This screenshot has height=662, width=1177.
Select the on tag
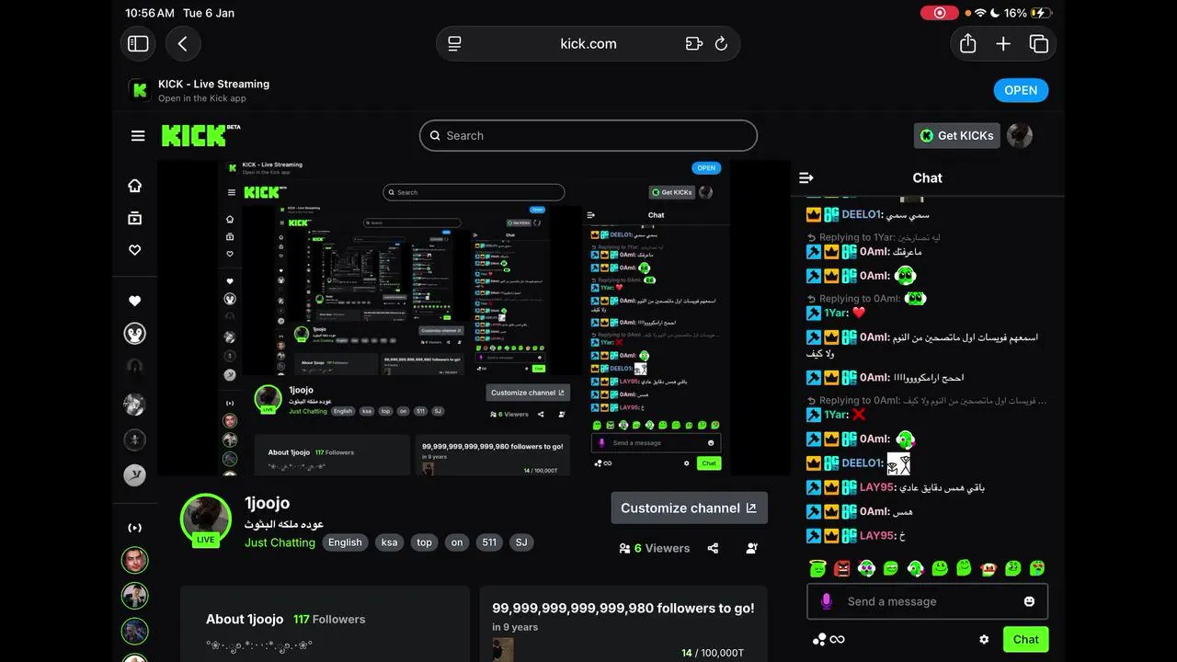point(457,542)
